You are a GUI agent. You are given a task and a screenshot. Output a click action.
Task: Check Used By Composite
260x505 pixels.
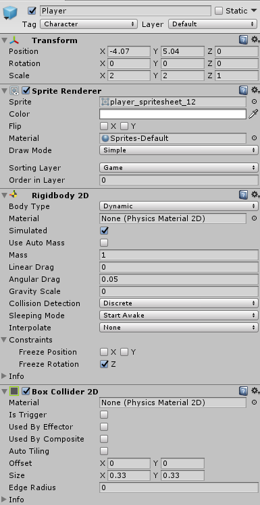click(104, 439)
